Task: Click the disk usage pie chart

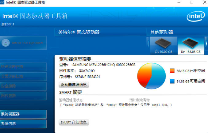Action: coord(152,76)
